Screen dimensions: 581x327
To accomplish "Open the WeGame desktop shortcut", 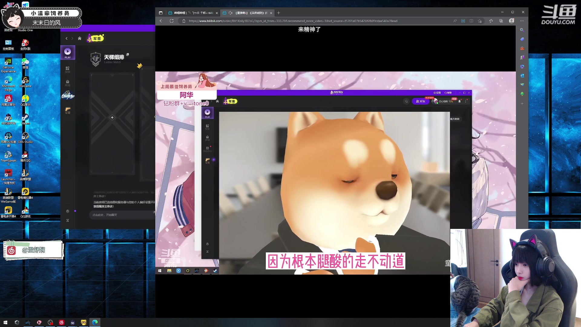I will (25, 82).
